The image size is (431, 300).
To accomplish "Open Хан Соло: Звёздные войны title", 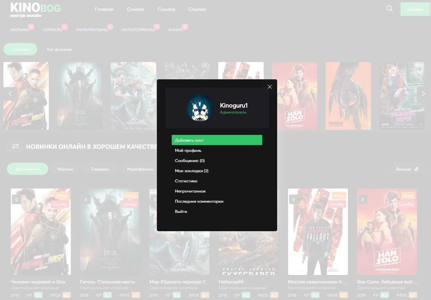I will tap(387, 282).
